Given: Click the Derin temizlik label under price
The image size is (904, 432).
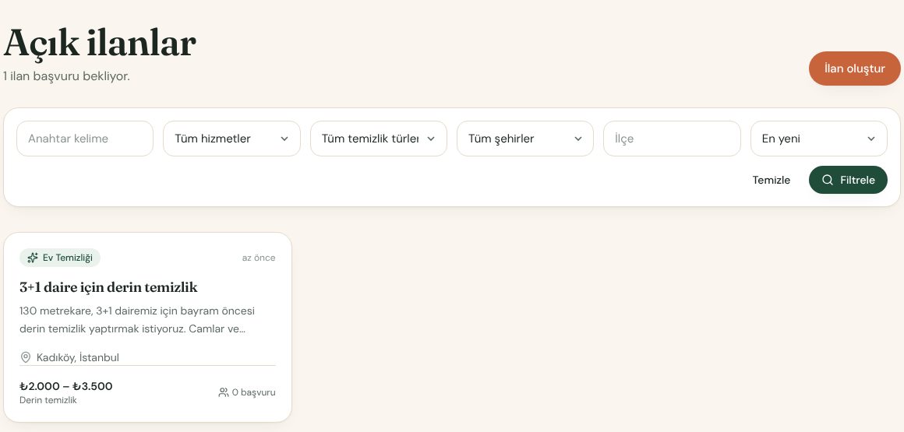Looking at the screenshot, I should pyautogui.click(x=48, y=400).
